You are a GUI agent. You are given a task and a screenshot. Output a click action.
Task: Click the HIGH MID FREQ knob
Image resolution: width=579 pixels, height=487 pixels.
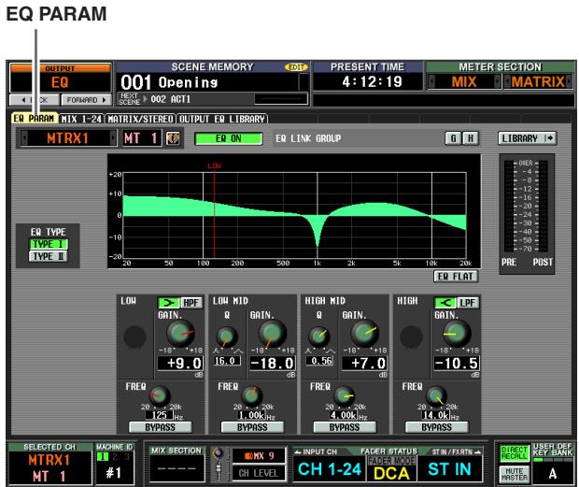[345, 395]
